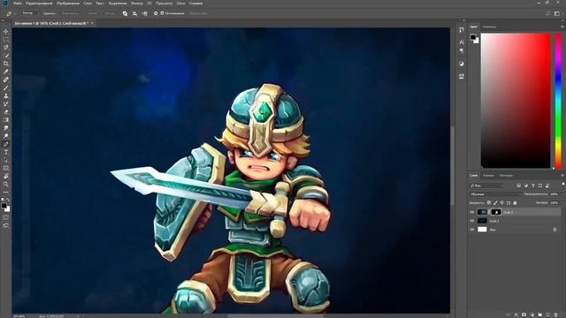This screenshot has width=566, height=318.
Task: Click the new adjustment layer icon
Action: pyautogui.click(x=532, y=314)
